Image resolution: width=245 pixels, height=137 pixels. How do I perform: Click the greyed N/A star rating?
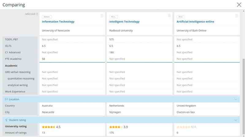[183, 127]
